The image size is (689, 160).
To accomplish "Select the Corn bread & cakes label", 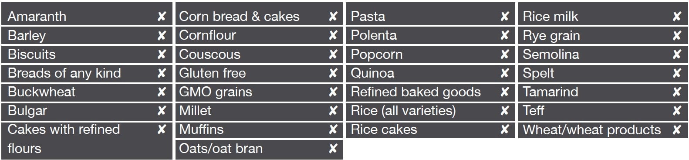I will pyautogui.click(x=239, y=17).
